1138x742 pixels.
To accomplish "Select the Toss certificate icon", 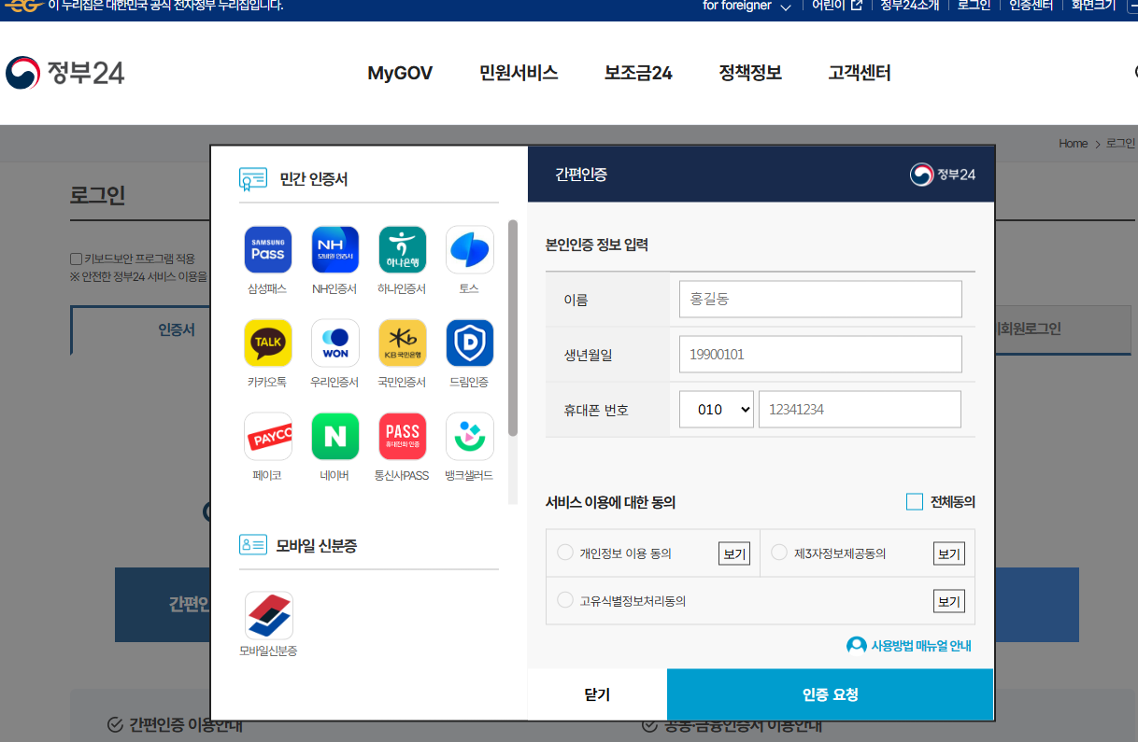I will tap(469, 249).
